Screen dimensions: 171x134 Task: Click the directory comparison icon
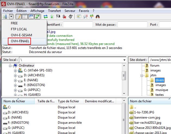coord(85,17)
